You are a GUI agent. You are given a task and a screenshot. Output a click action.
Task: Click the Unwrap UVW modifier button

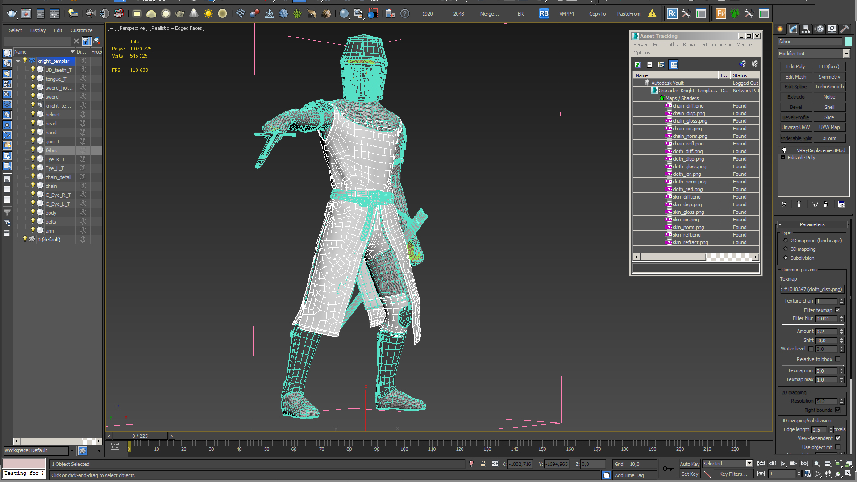pyautogui.click(x=795, y=127)
